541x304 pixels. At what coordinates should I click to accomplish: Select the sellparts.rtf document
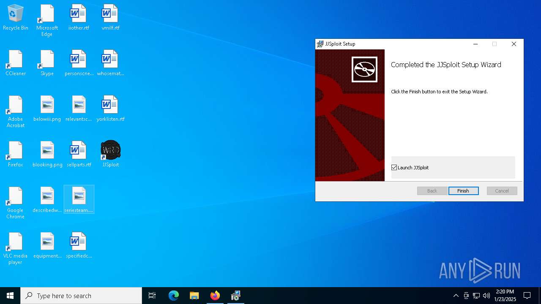[79, 155]
